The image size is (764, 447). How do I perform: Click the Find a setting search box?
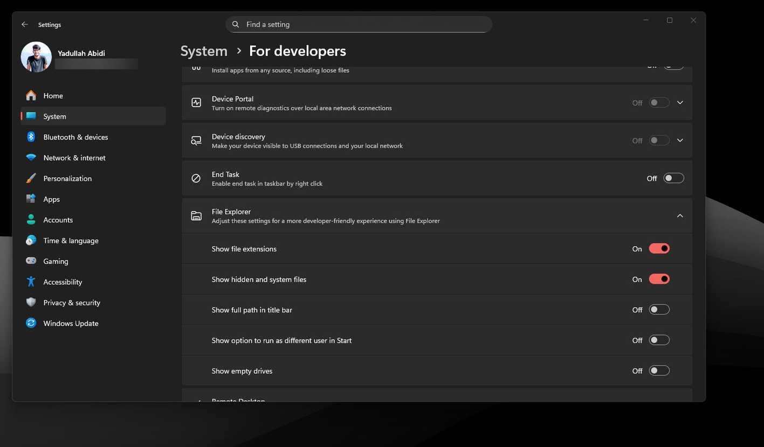point(359,24)
